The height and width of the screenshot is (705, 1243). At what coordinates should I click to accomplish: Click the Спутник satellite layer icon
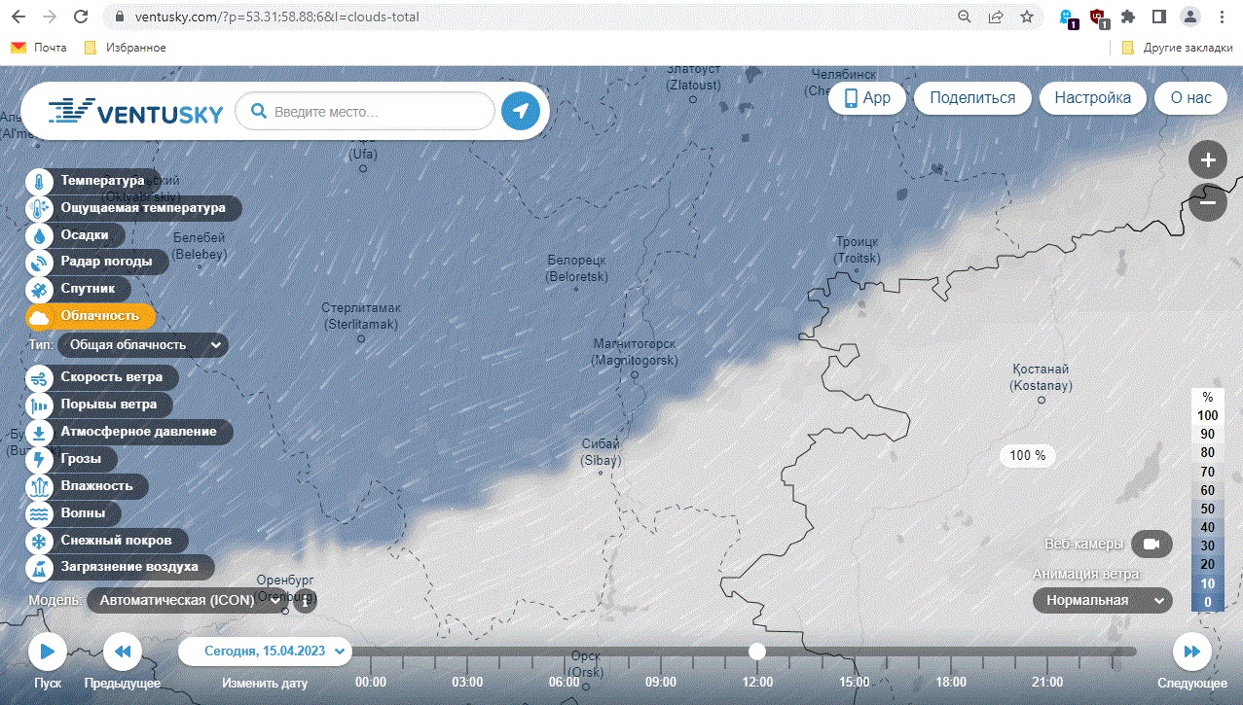39,290
